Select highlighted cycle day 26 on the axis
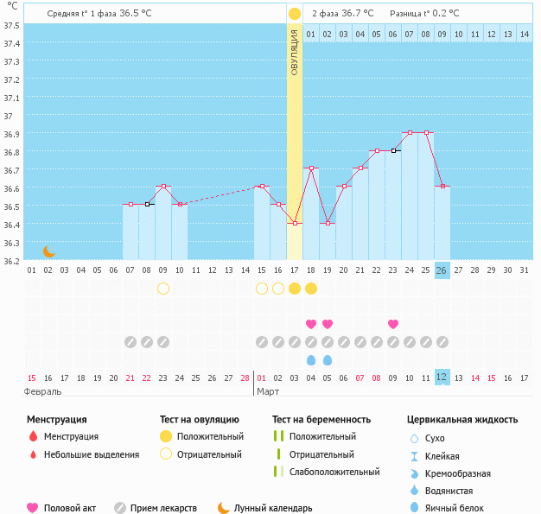The height and width of the screenshot is (514, 541). [442, 270]
